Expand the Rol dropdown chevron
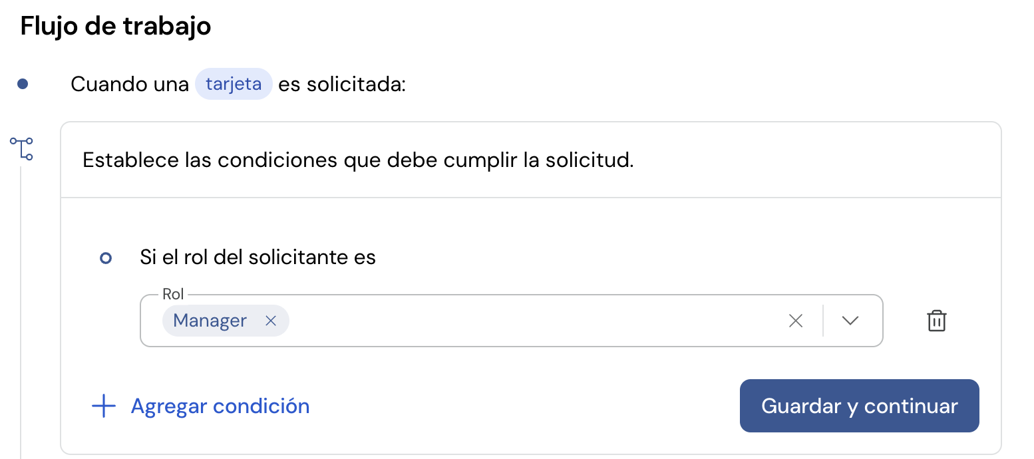 point(850,321)
